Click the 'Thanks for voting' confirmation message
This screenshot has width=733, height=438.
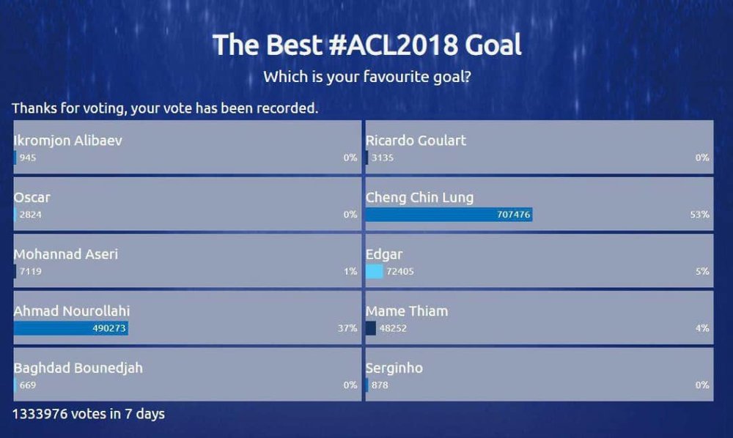point(165,108)
